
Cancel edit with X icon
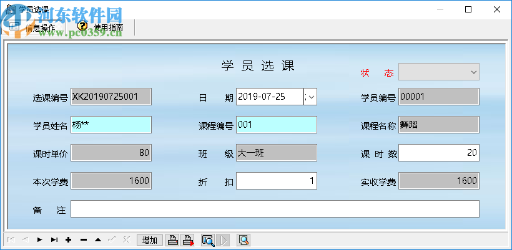[x=126, y=240]
